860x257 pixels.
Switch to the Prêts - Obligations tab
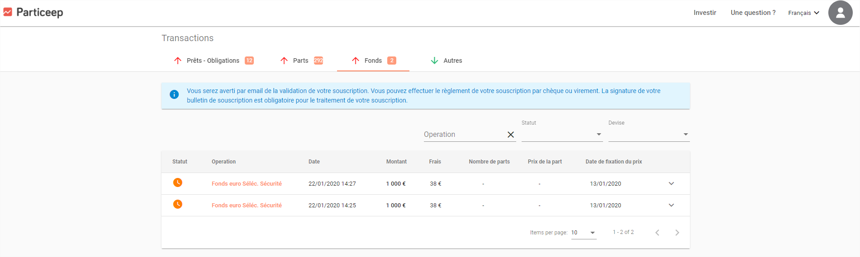point(214,61)
